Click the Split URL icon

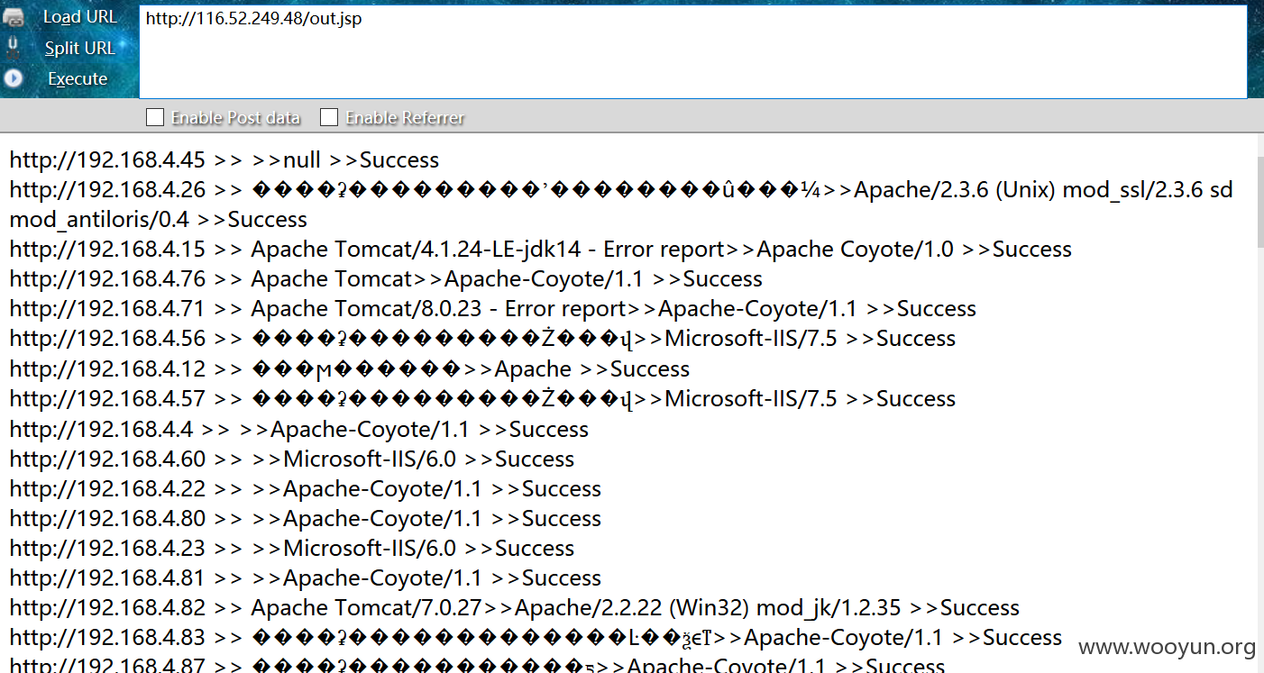click(x=13, y=48)
